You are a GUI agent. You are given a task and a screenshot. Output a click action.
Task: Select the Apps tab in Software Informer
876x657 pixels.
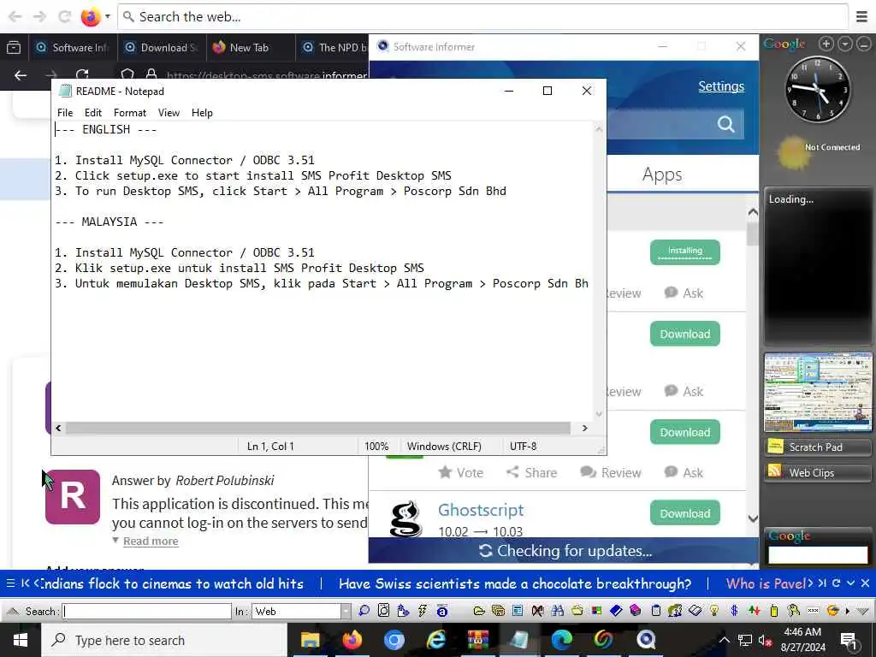pos(661,175)
